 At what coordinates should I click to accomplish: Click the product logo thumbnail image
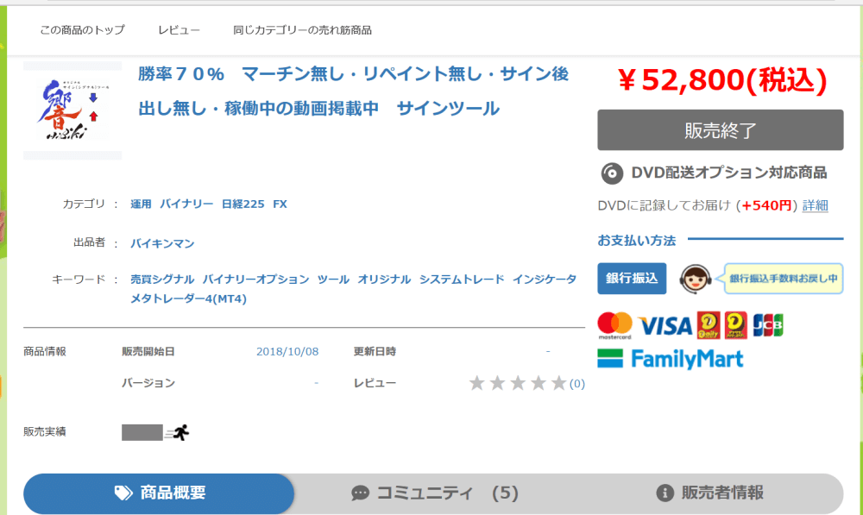(72, 110)
